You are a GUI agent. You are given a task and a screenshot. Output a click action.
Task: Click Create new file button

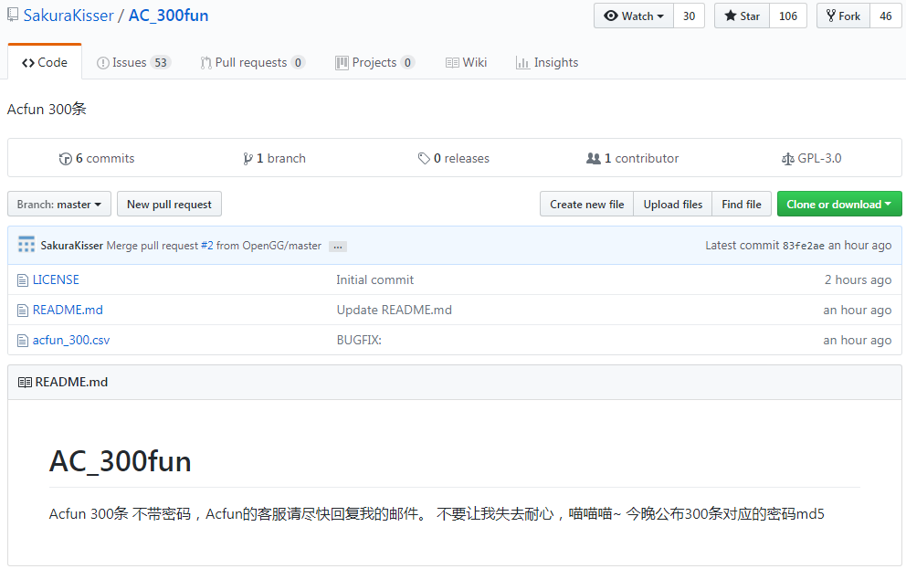[x=586, y=204]
